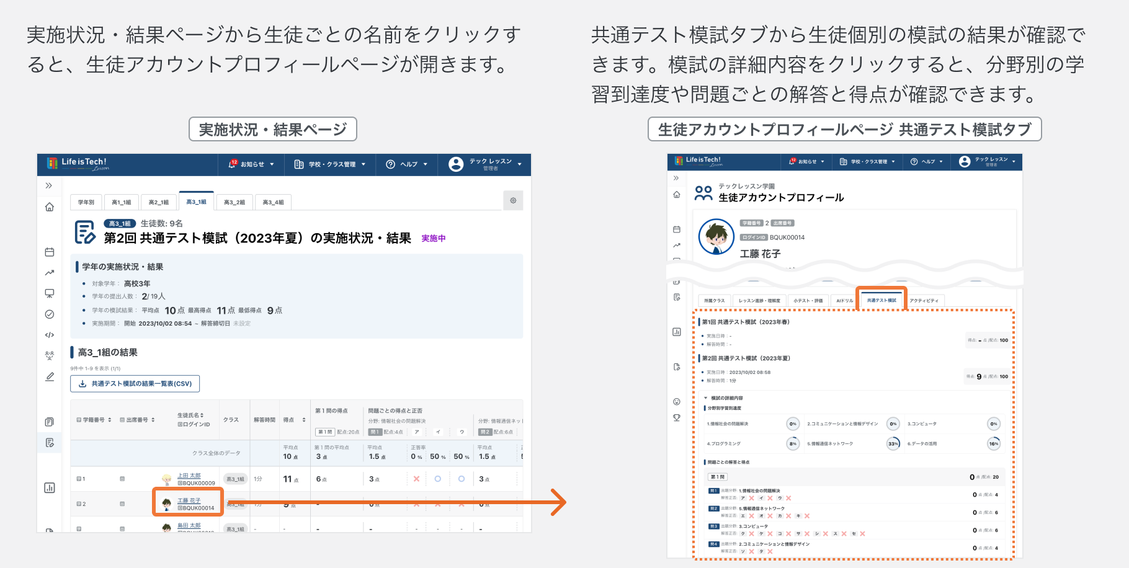Expand the sidebar in the results page window
1129x568 pixels.
(49, 185)
